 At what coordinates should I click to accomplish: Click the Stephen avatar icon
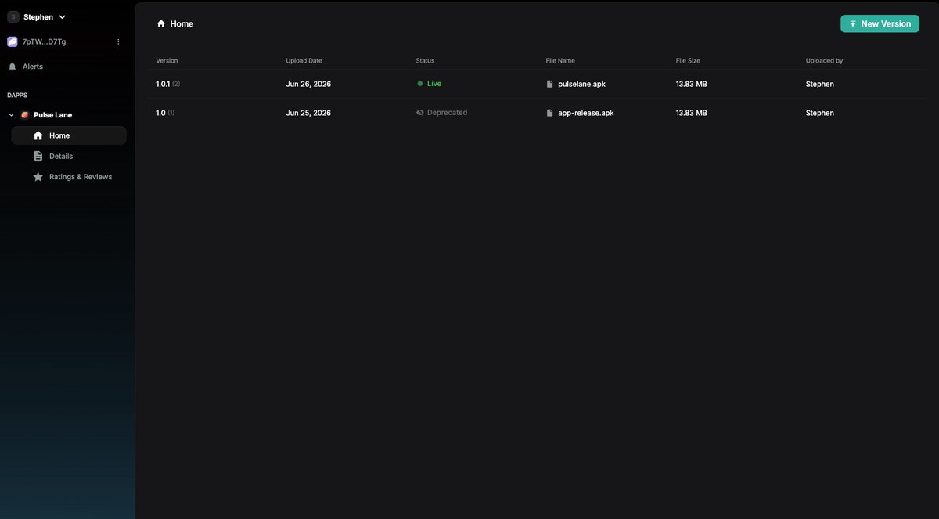(13, 16)
